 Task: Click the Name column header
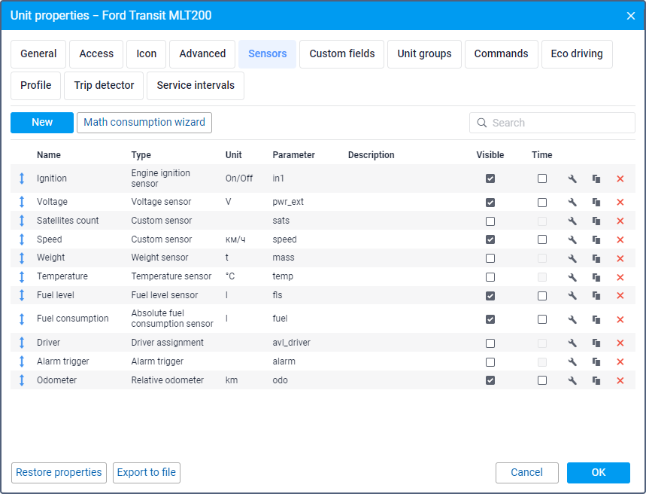pyautogui.click(x=49, y=155)
